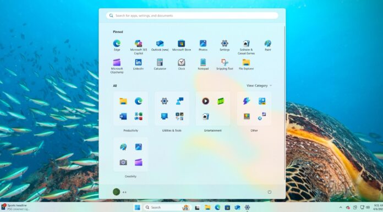Open Solitaire in the Entertainment category
Screen dimensions: 383x212
[205, 116]
